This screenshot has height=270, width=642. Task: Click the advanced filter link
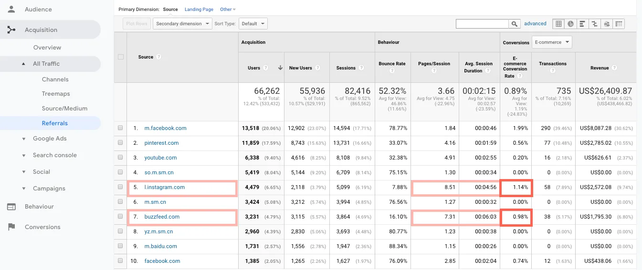tap(535, 24)
